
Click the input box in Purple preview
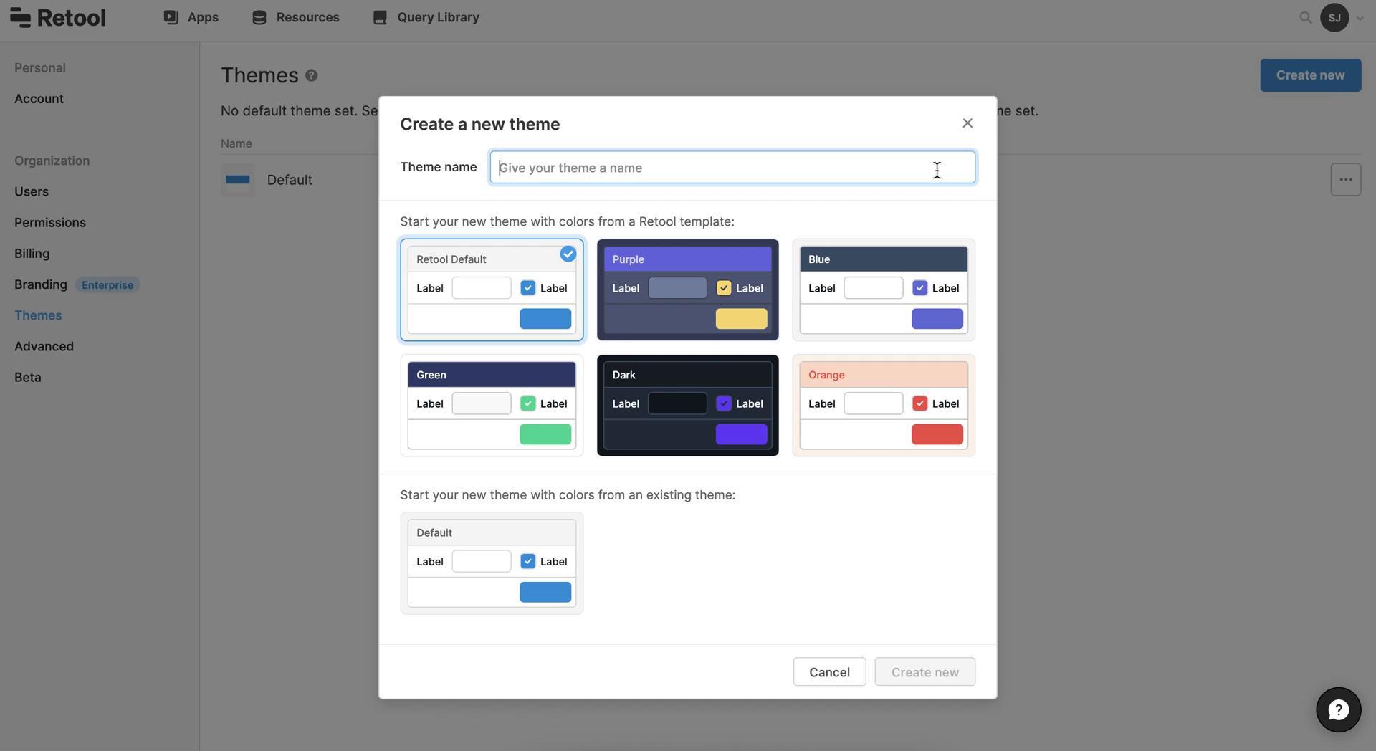click(x=677, y=288)
